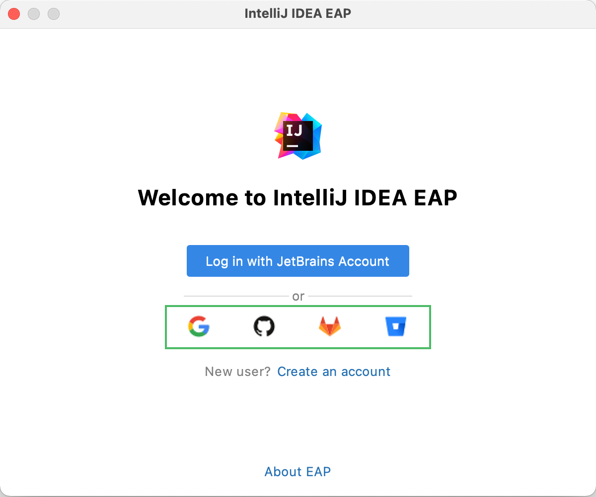The height and width of the screenshot is (497, 596).
Task: Click the yellow minimize button
Action: click(x=34, y=13)
